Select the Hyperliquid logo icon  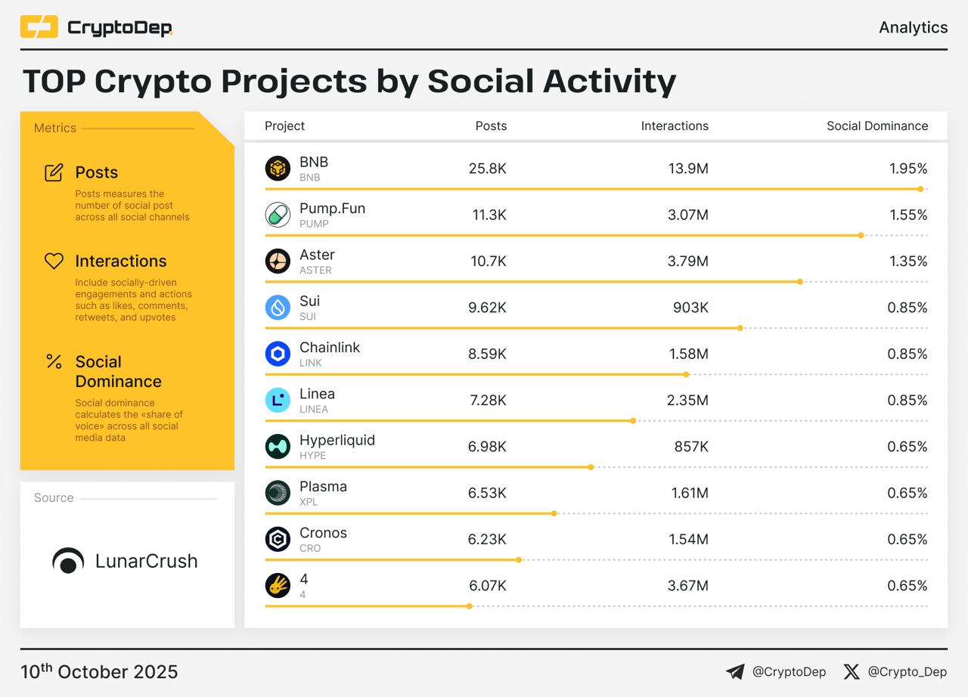pyautogui.click(x=278, y=446)
